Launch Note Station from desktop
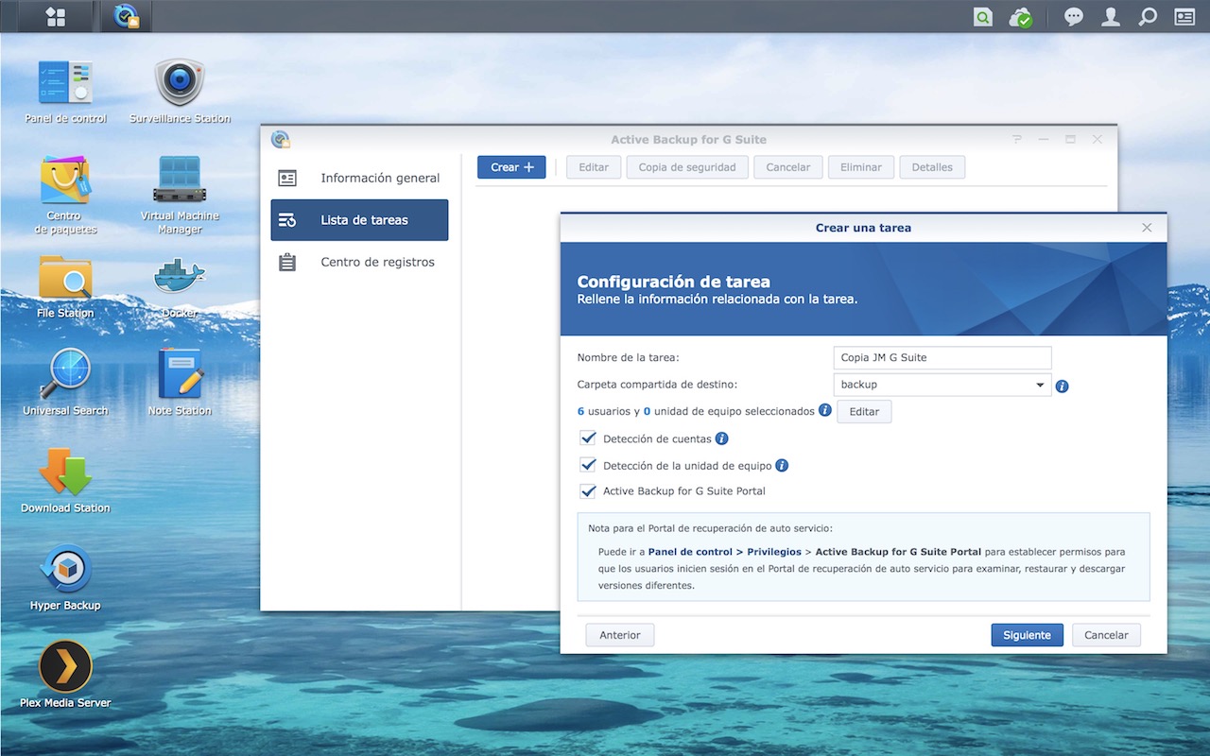 [180, 375]
